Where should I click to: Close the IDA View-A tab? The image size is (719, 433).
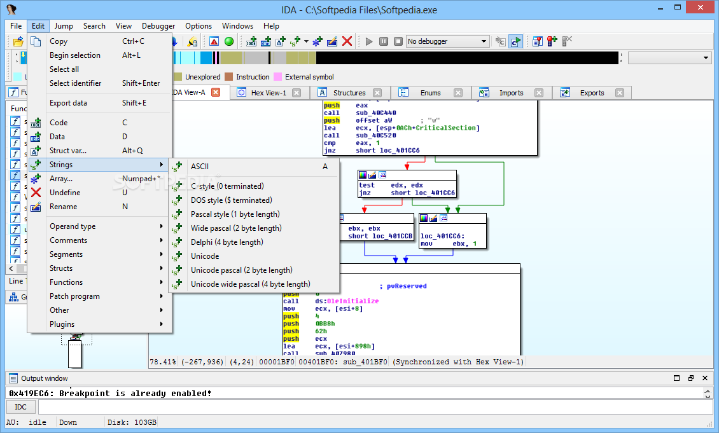216,92
